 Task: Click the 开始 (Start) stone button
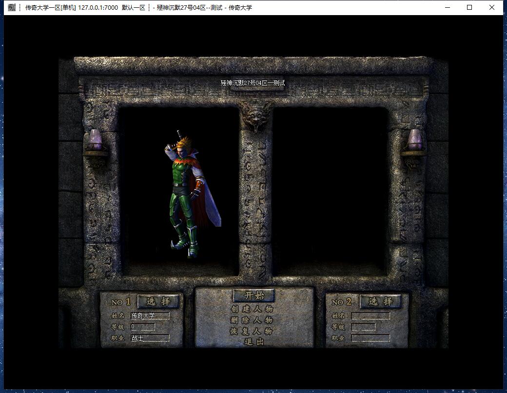[x=254, y=295]
